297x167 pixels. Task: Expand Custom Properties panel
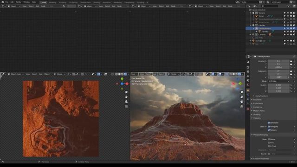tap(261, 159)
